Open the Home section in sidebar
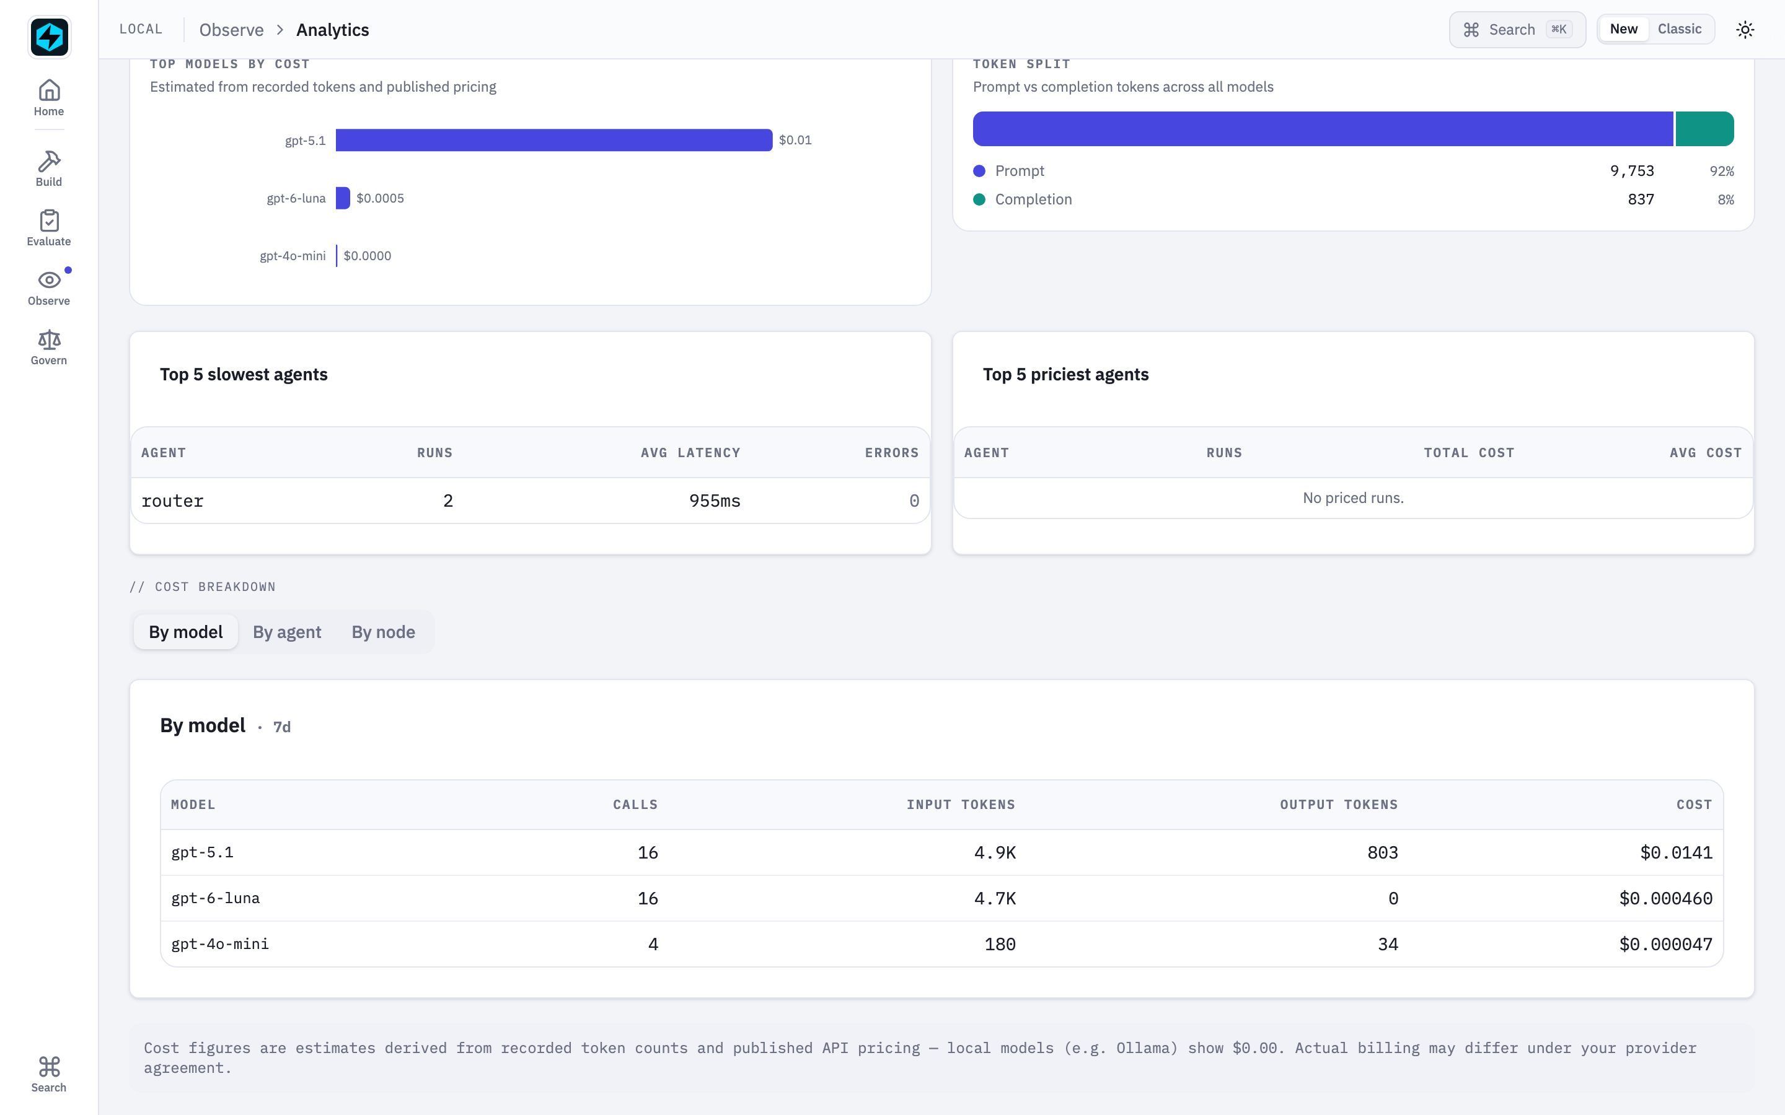 [49, 98]
